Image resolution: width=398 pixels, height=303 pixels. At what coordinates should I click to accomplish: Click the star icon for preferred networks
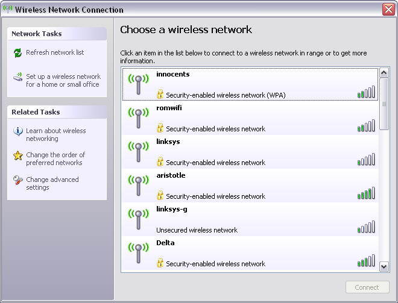[x=17, y=155]
